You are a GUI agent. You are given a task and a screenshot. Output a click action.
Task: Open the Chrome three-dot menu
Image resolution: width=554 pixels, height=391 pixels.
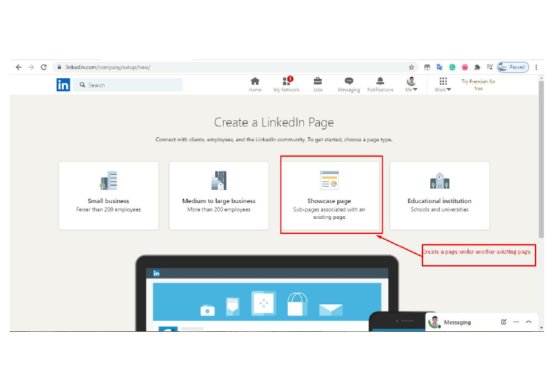point(536,67)
